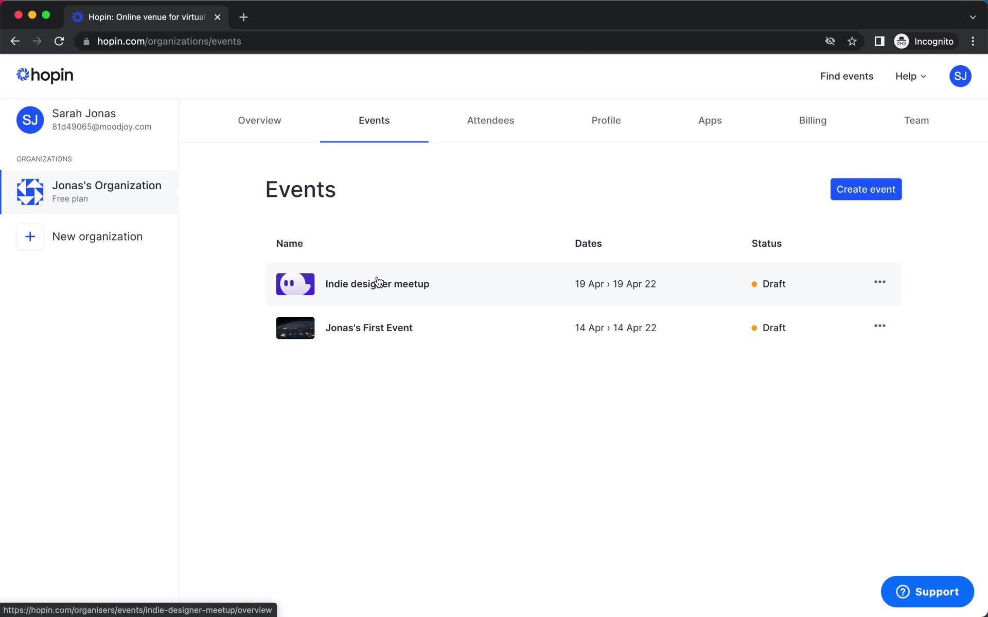Open Find events link

[x=846, y=76]
